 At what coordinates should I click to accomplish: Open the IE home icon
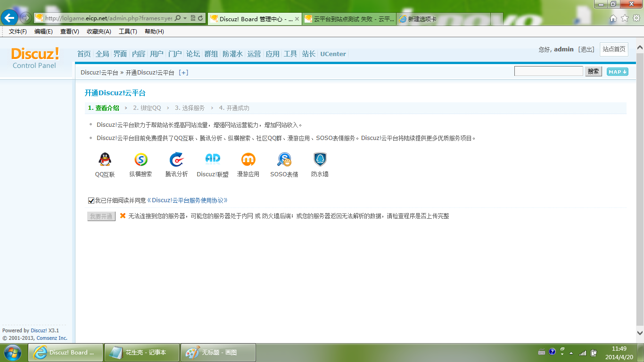[x=613, y=18]
